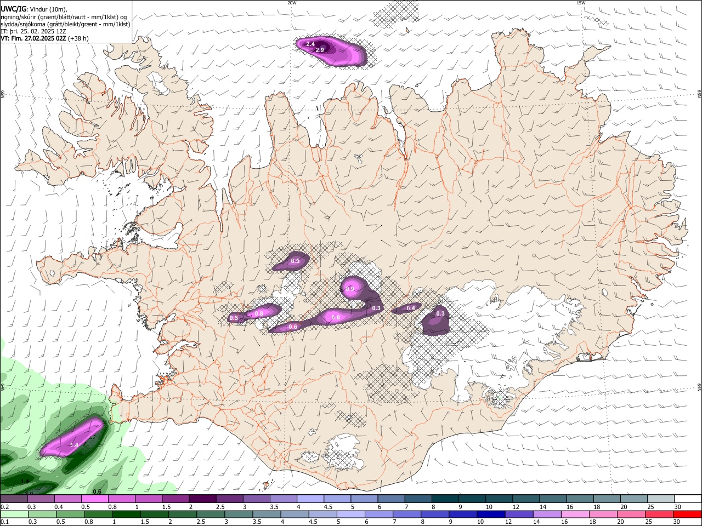Click the 0.6 value in the green rain area

[97, 491]
